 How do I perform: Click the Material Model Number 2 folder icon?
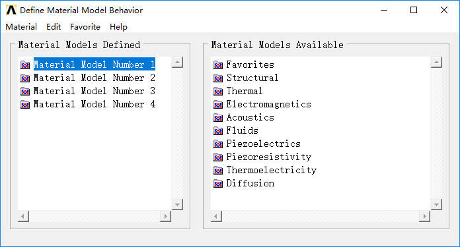click(x=24, y=78)
